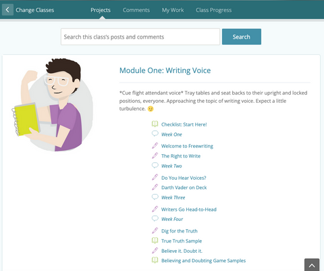This screenshot has height=271, width=324.
Task: Go to the Class Progress tab
Action: (x=213, y=10)
